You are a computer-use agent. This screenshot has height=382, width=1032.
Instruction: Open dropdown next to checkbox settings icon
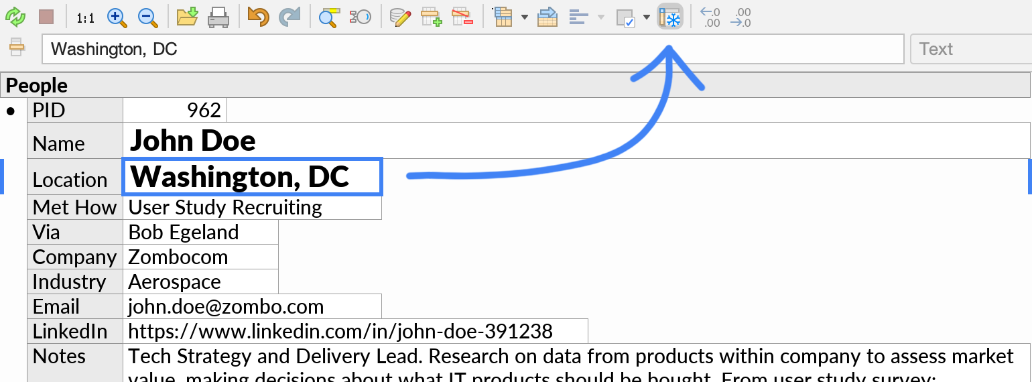click(x=647, y=17)
